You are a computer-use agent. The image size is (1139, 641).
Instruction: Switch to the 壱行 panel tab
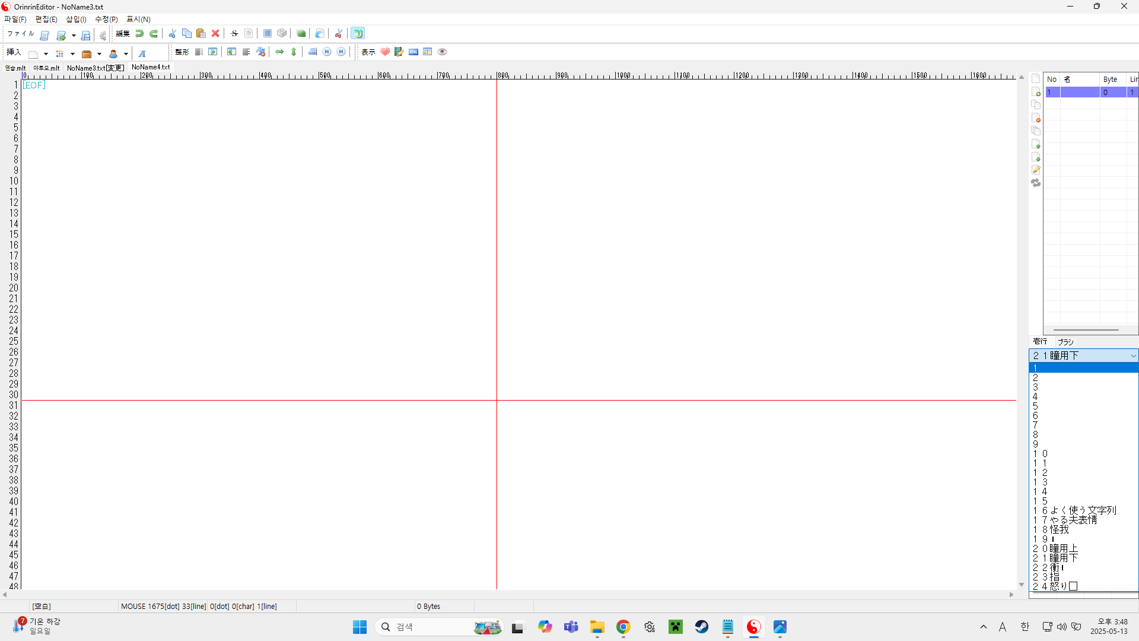pyautogui.click(x=1040, y=341)
